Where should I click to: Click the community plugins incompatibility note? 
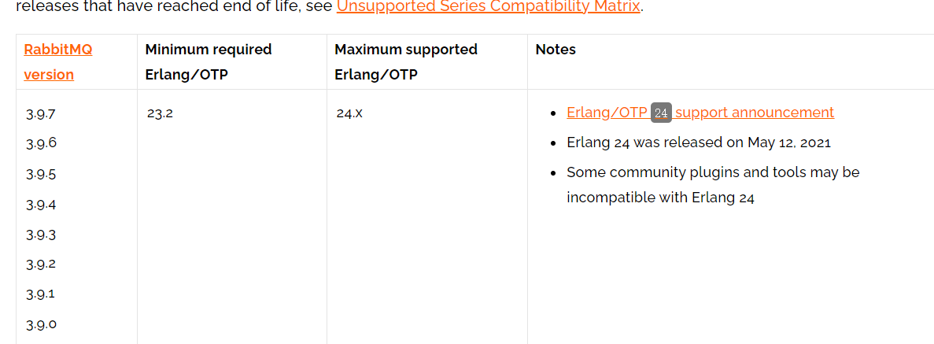pos(712,184)
